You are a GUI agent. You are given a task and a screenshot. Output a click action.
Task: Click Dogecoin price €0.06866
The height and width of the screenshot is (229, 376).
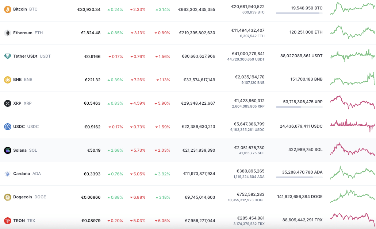tap(91, 197)
